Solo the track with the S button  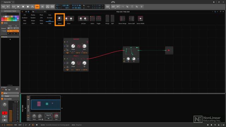pos(5,116)
